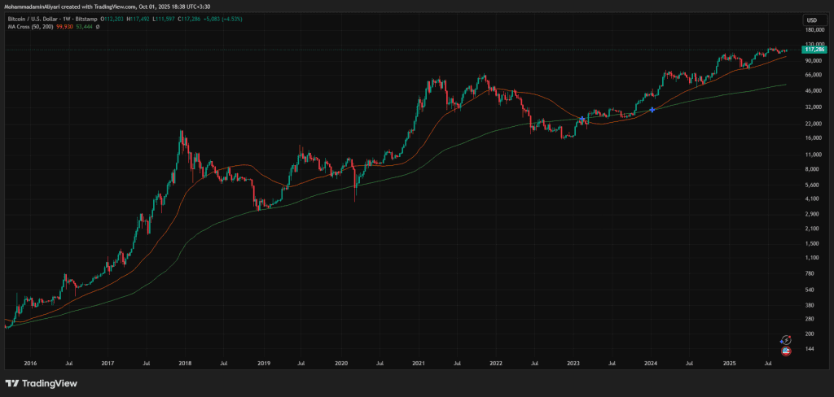Click the Ø symbol after the MA Cross values

[x=98, y=27]
